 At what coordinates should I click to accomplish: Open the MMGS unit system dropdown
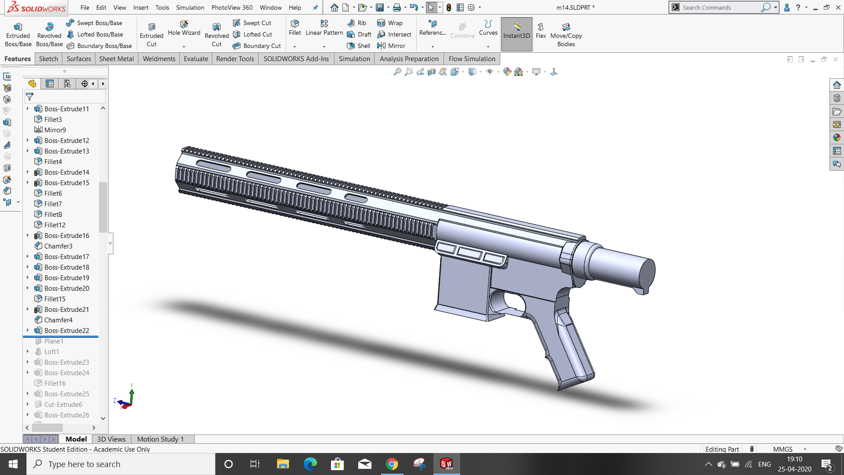(x=805, y=449)
